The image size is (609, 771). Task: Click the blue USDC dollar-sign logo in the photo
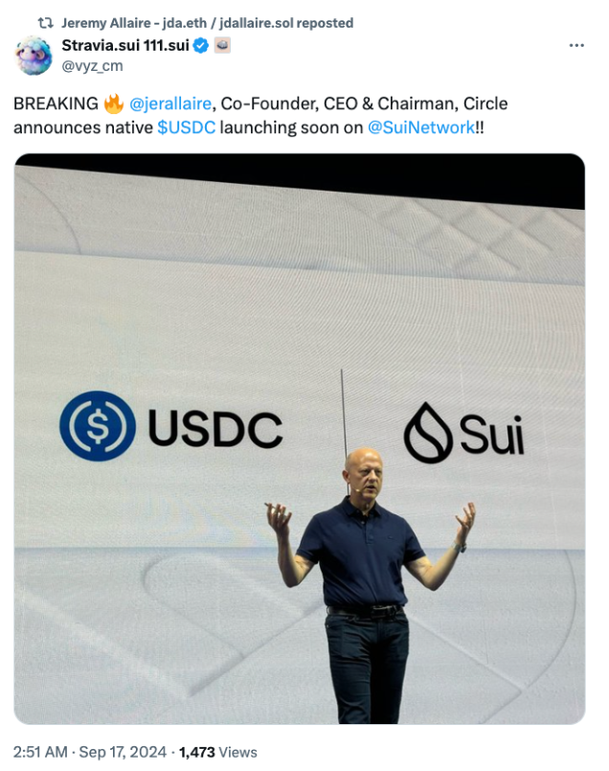coord(98,426)
